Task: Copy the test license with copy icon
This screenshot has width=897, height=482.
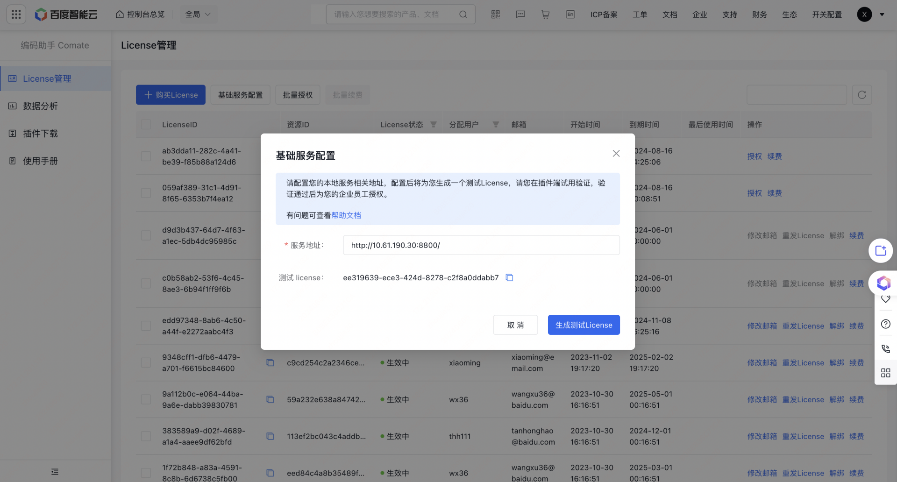Action: [510, 277]
